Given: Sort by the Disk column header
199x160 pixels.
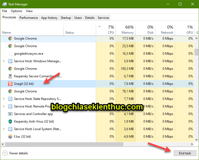Looking at the screenshot, I should (145, 30).
